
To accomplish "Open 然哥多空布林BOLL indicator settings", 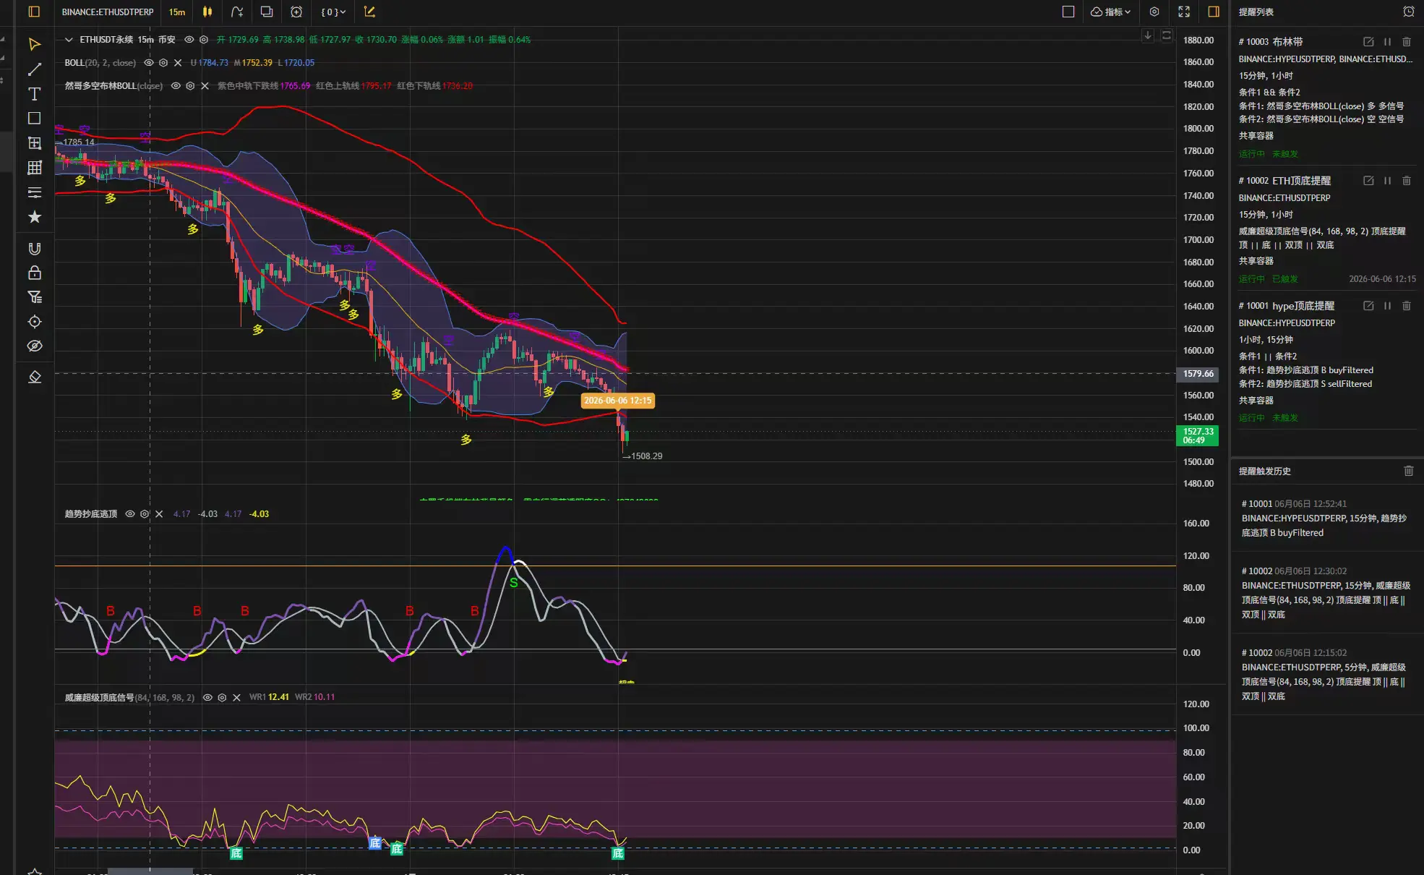I will tap(190, 86).
